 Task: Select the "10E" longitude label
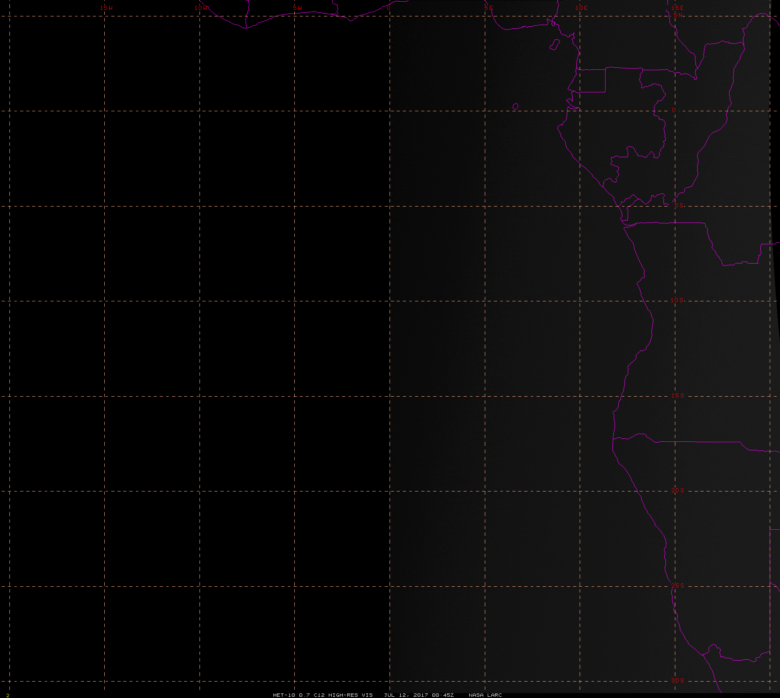(581, 8)
